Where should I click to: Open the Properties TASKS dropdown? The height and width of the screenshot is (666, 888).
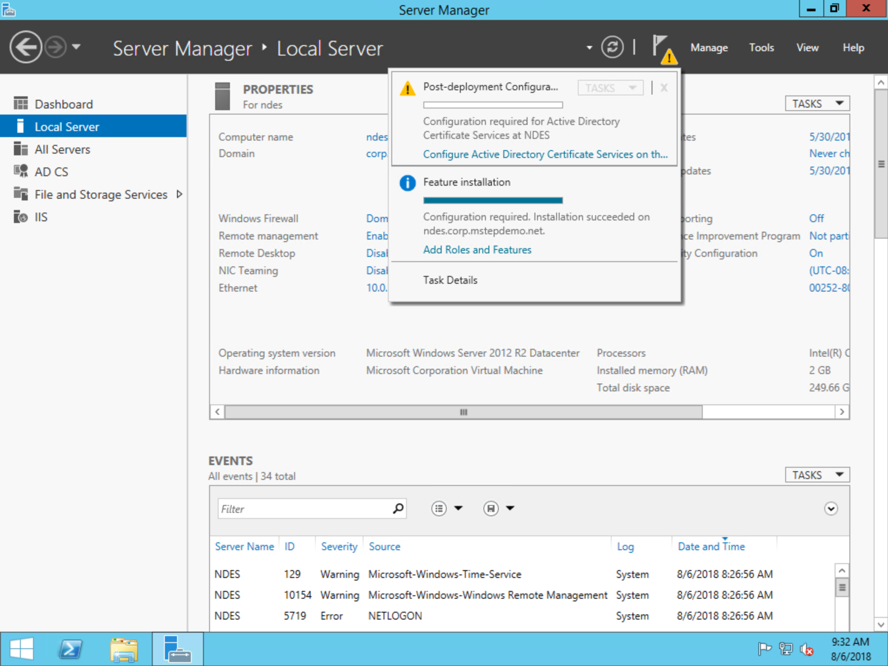click(x=817, y=104)
